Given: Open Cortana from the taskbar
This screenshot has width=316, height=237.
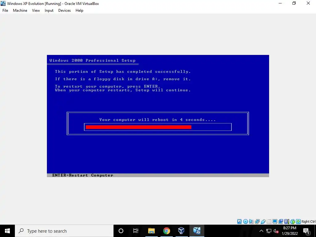Looking at the screenshot, I should click(121, 231).
